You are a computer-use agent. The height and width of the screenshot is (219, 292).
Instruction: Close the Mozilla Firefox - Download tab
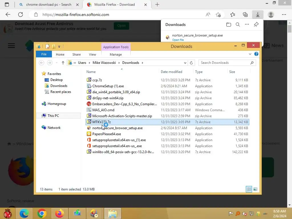[145, 5]
